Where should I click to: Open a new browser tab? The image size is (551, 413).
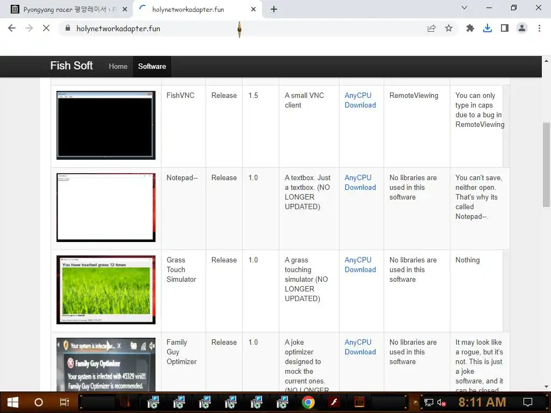tap(274, 10)
